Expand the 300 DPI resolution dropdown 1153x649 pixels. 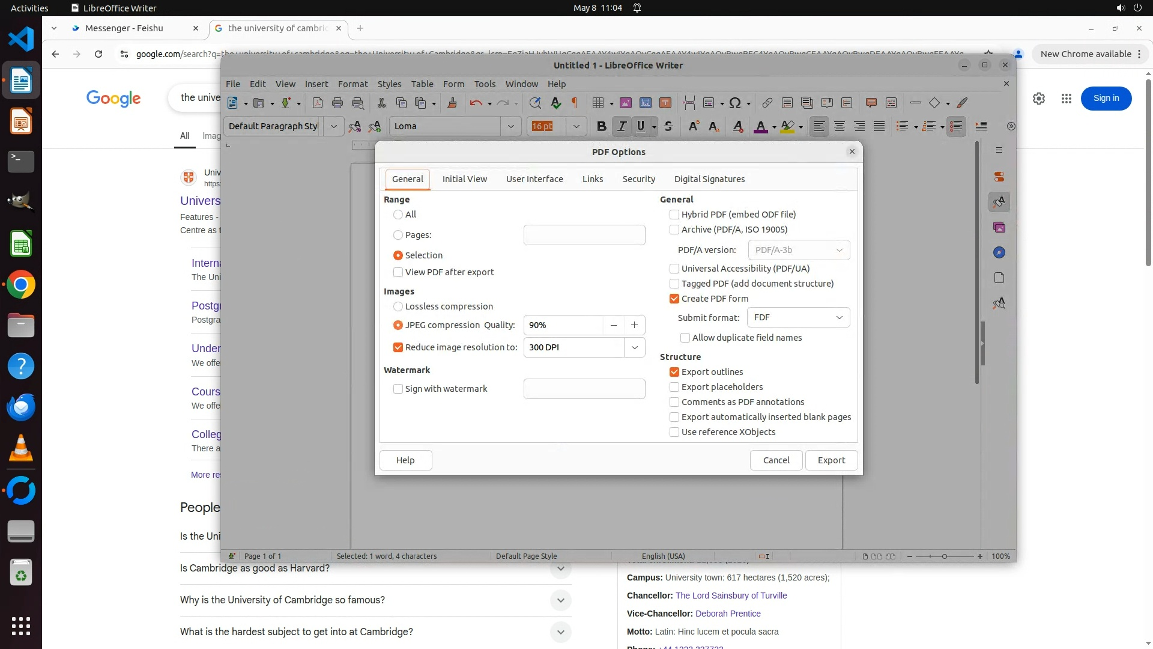[x=634, y=347]
